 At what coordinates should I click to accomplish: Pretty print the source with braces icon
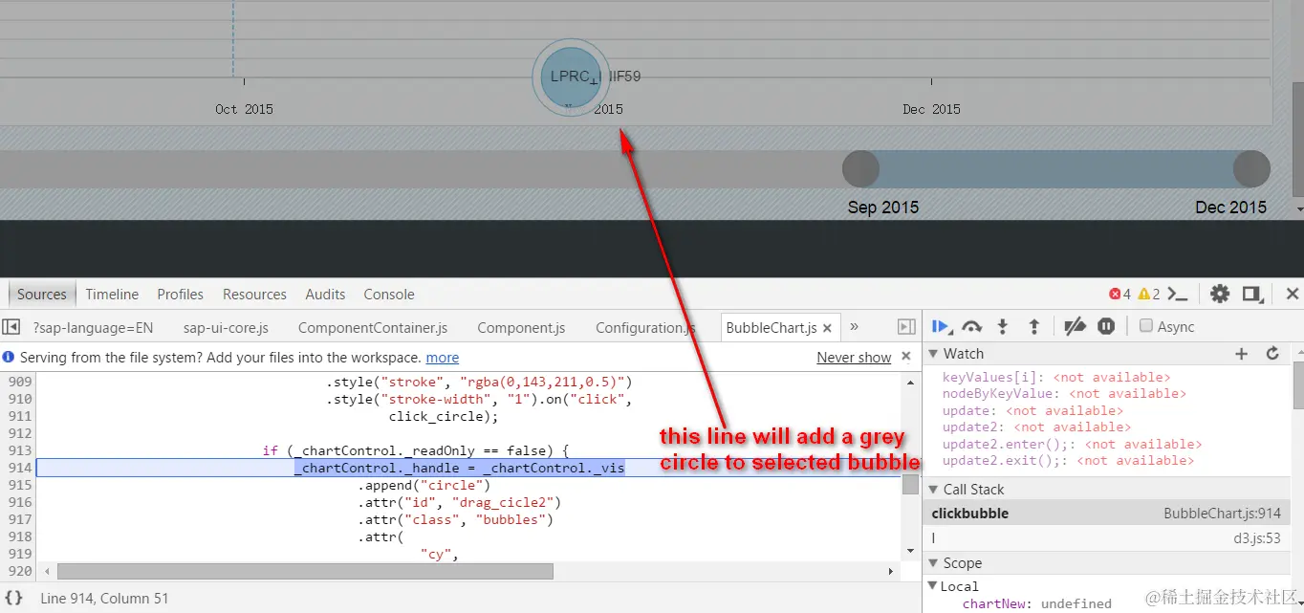[x=13, y=598]
